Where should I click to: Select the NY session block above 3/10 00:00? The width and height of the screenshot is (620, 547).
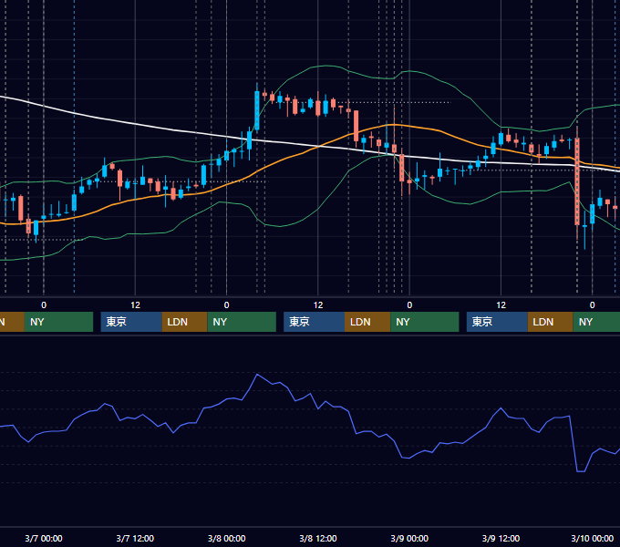[596, 322]
